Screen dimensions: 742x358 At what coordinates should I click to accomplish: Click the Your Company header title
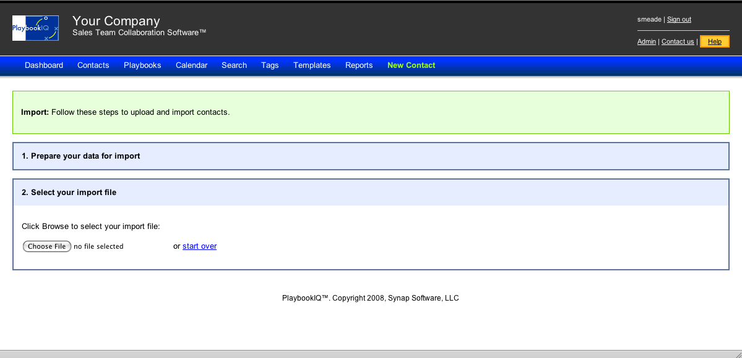116,21
